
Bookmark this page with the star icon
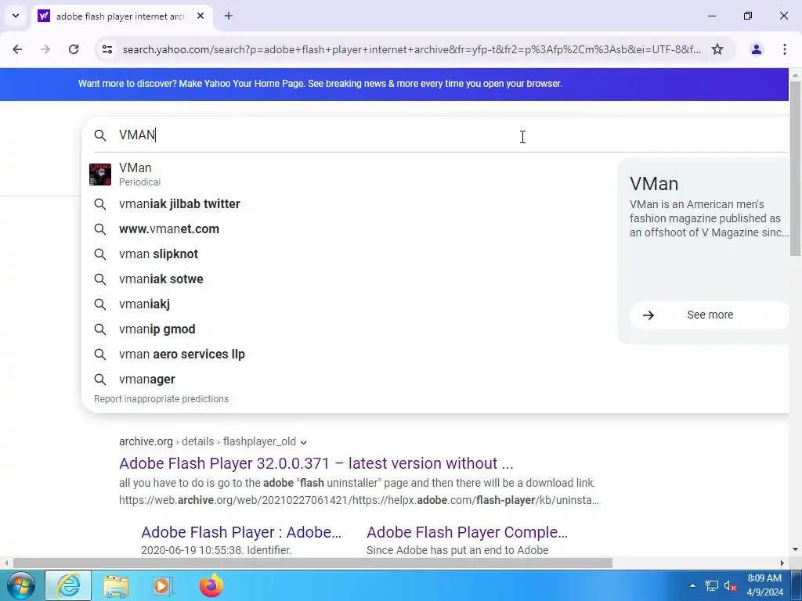tap(717, 49)
